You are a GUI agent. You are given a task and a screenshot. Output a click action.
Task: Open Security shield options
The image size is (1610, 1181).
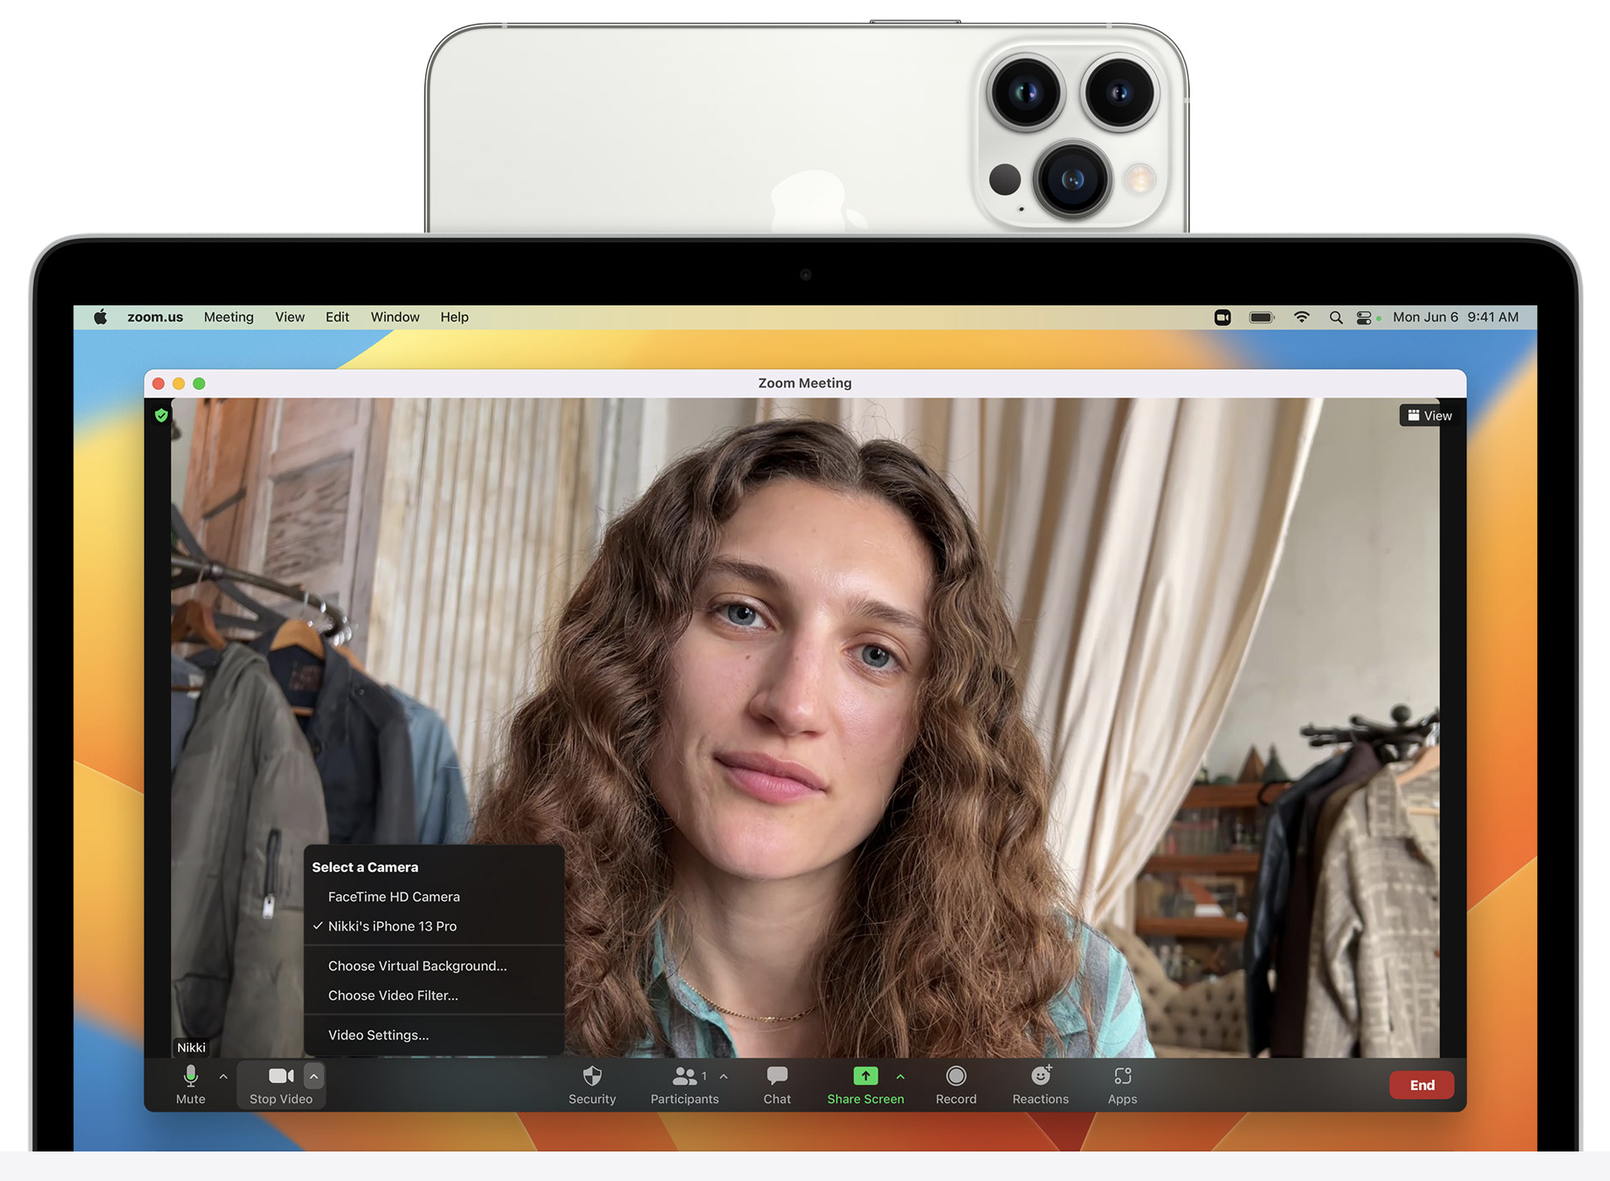[592, 1085]
